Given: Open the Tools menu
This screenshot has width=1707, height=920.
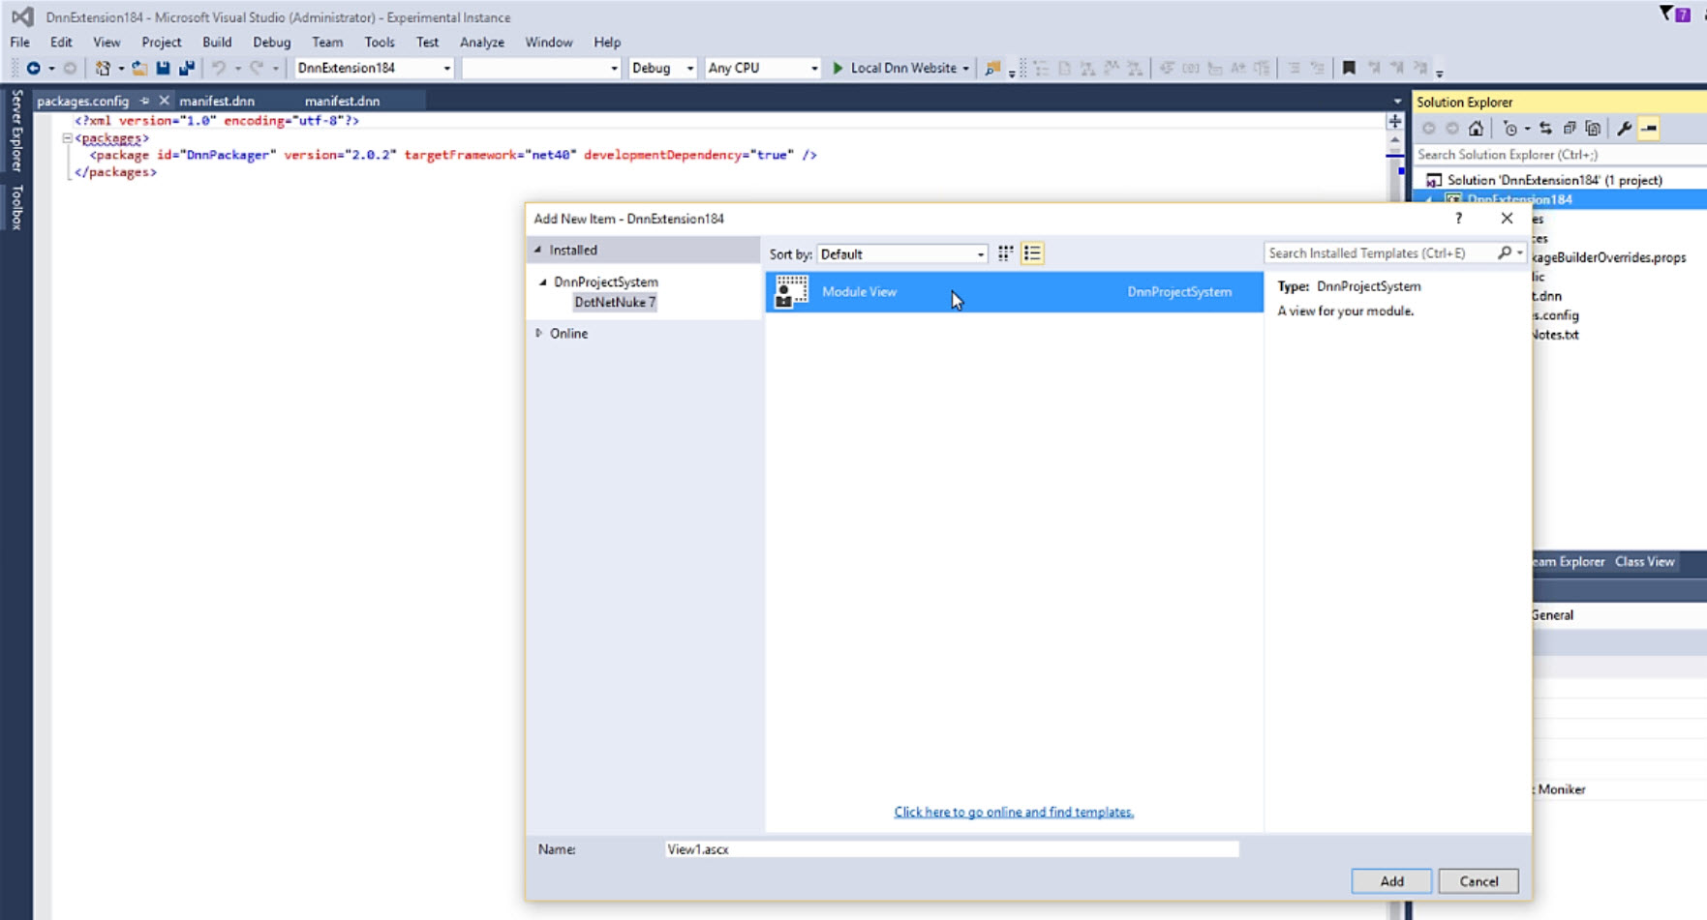Looking at the screenshot, I should pos(380,42).
